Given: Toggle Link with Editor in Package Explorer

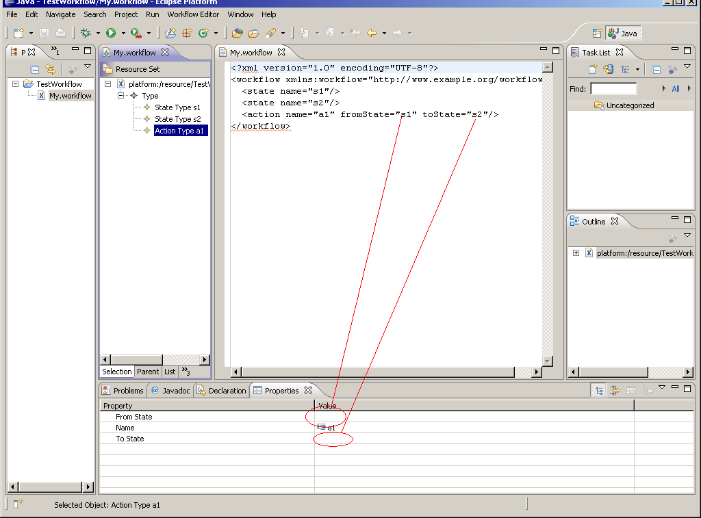Looking at the screenshot, I should [50, 69].
